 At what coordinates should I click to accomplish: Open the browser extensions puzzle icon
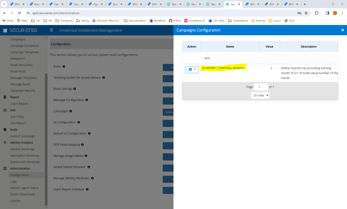click(317, 13)
